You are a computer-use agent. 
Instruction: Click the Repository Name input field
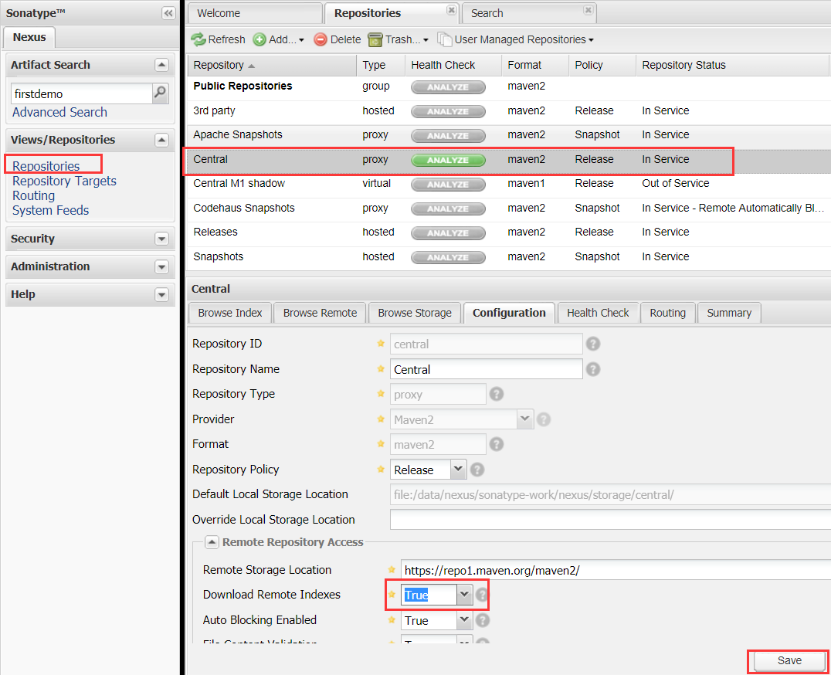pyautogui.click(x=486, y=369)
